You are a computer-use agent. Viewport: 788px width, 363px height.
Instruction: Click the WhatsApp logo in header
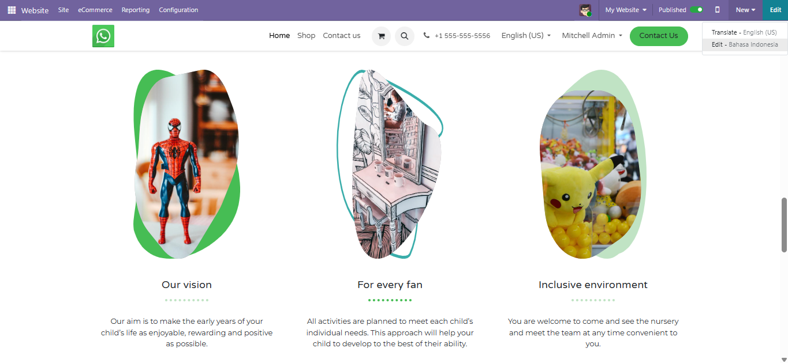(x=103, y=36)
